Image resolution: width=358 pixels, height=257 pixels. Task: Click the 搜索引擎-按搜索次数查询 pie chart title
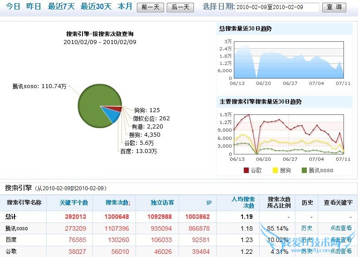100,34
